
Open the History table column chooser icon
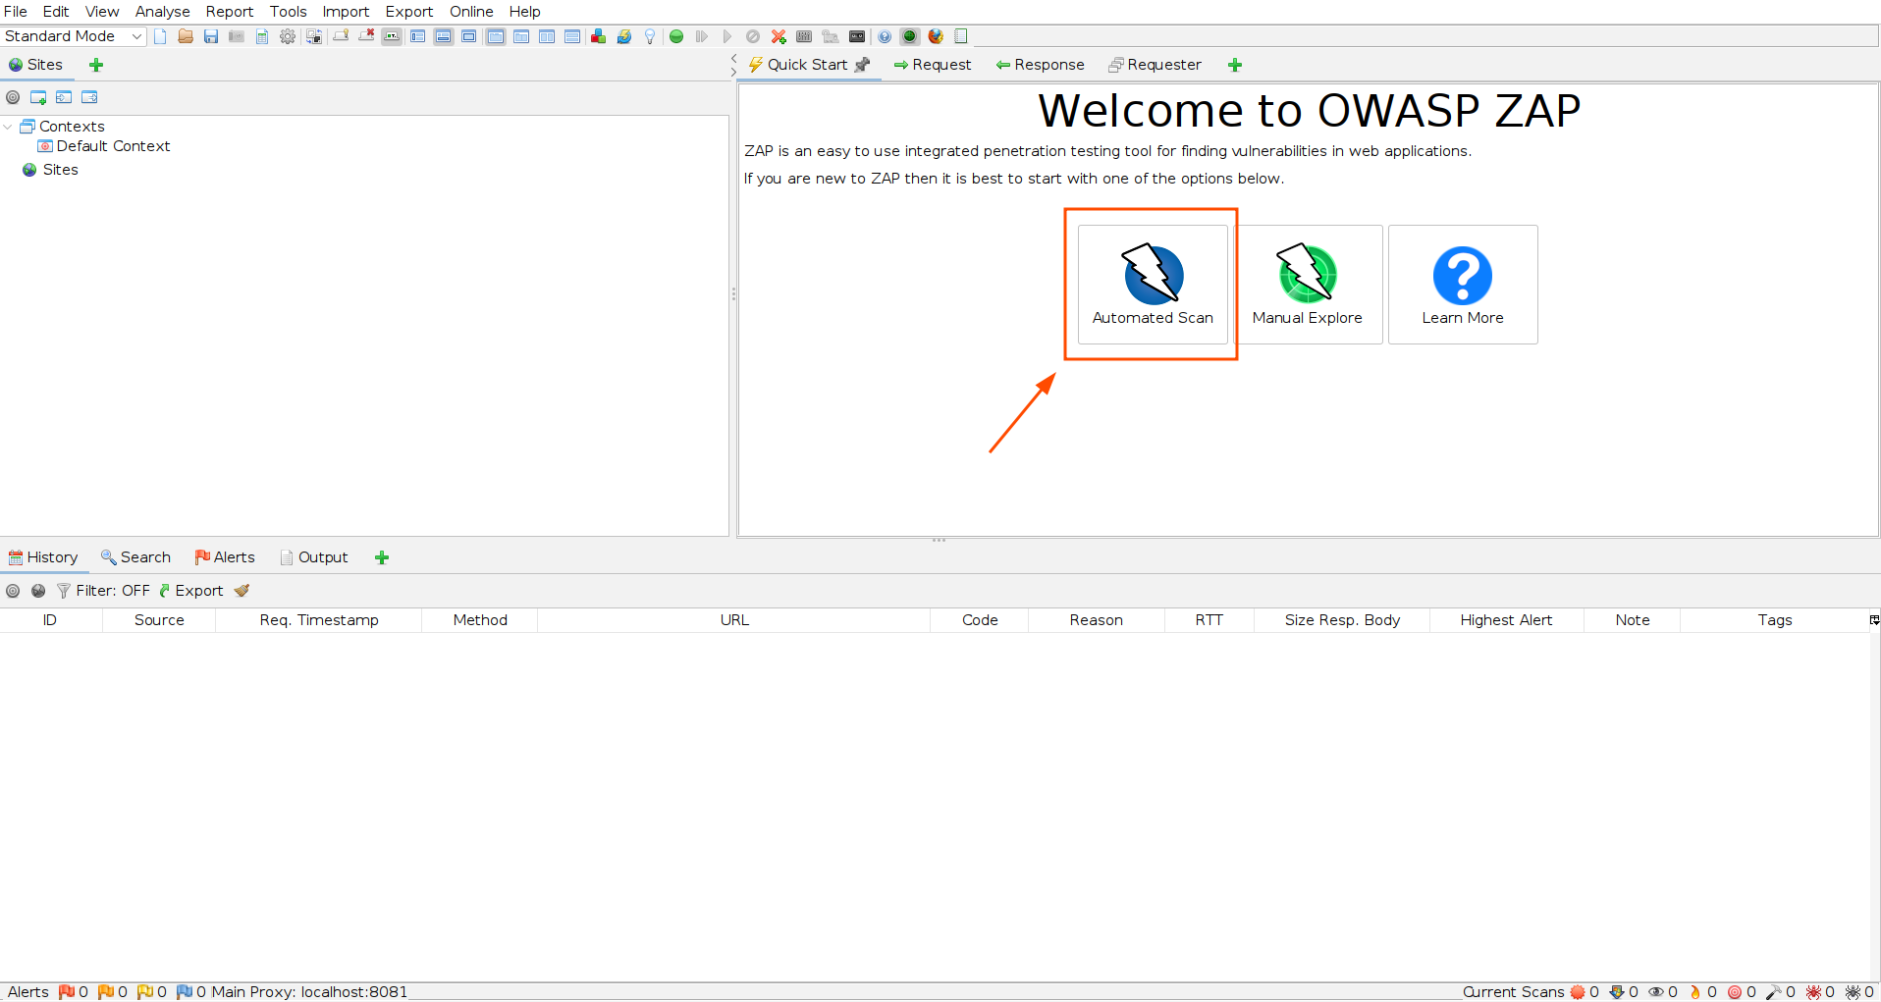click(x=1874, y=620)
